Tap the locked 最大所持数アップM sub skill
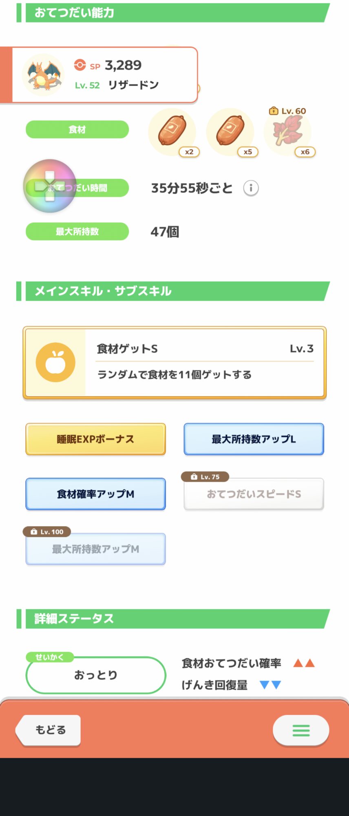The width and height of the screenshot is (349, 816). point(95,549)
